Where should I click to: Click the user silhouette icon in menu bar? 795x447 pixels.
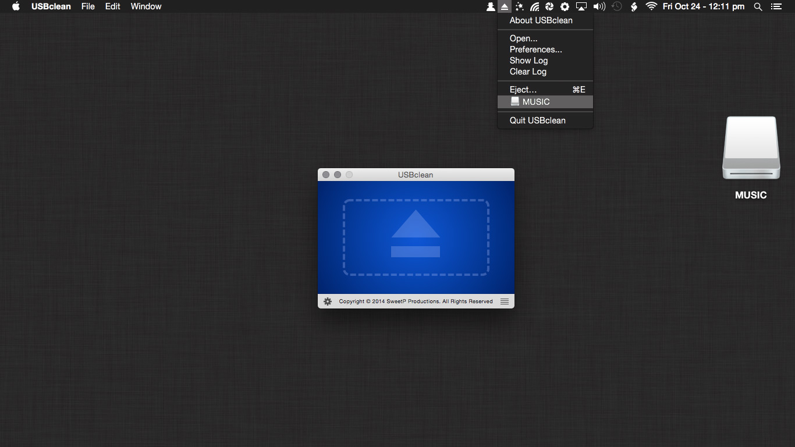tap(491, 6)
